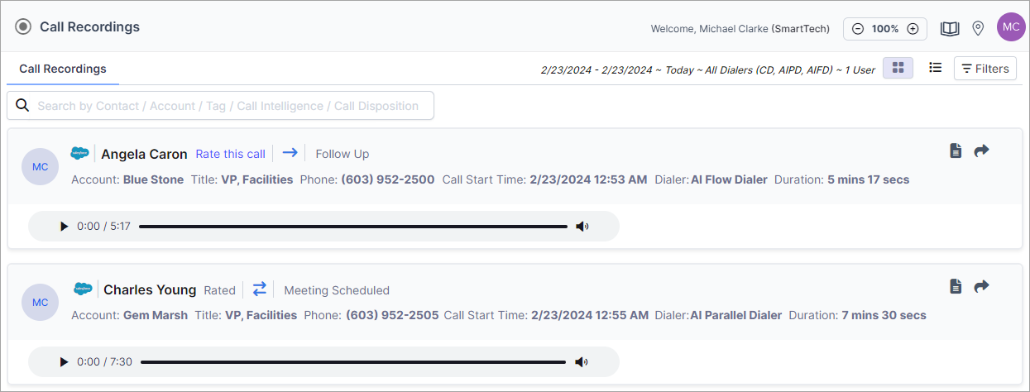Play Charles Young's 7:30 recording

coord(64,361)
